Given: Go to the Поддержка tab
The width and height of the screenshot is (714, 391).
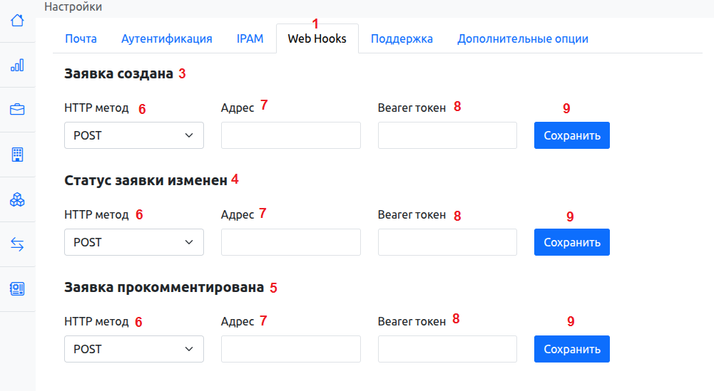Looking at the screenshot, I should [402, 38].
